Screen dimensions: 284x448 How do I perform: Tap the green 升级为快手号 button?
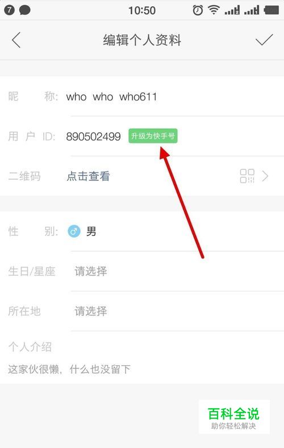click(x=153, y=136)
